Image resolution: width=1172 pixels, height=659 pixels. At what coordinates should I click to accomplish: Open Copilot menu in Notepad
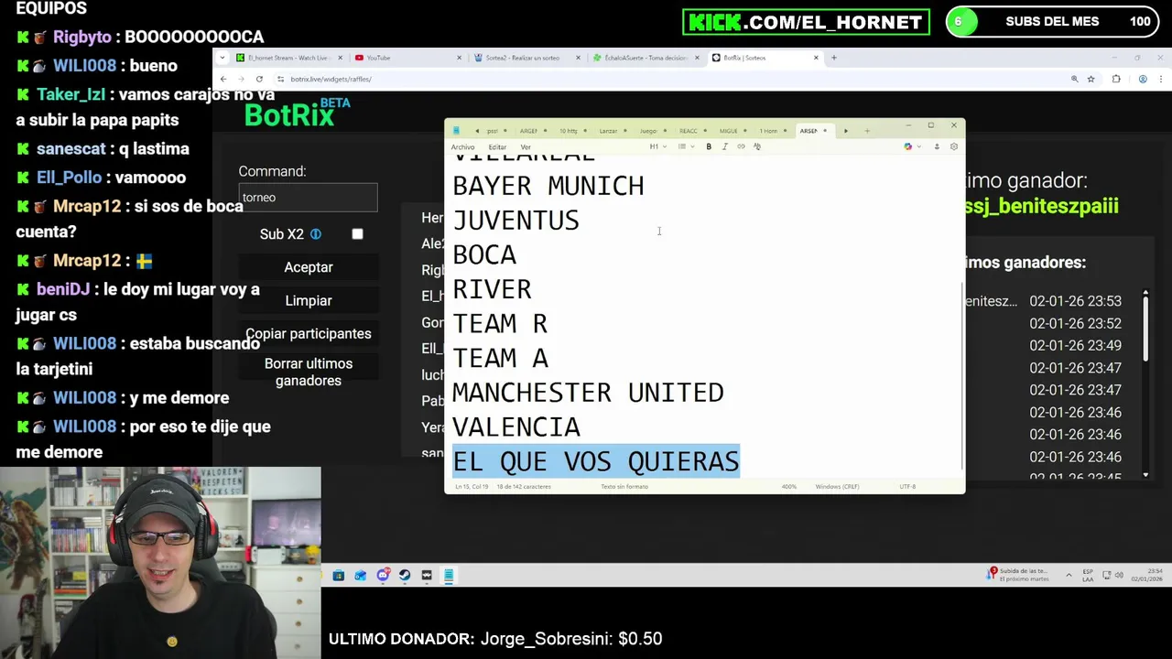[911, 146]
